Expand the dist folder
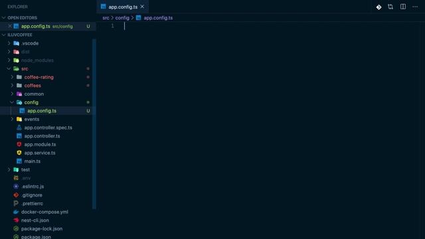Image resolution: width=425 pixels, height=239 pixels. (9, 52)
